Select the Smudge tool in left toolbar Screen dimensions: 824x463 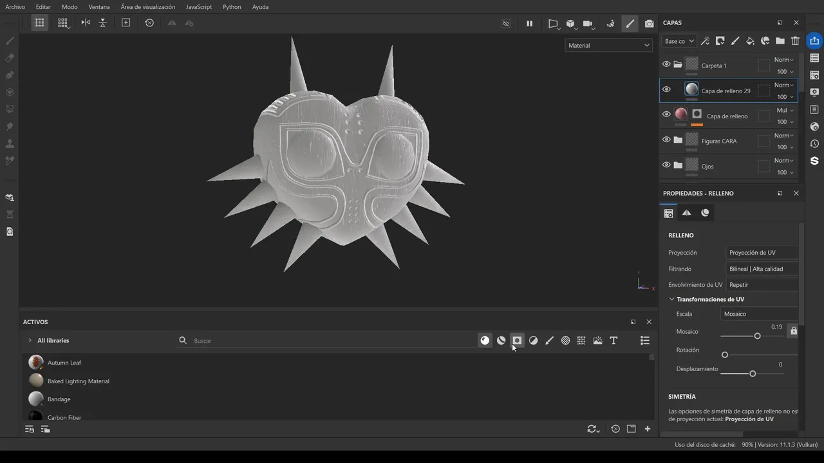(x=10, y=127)
